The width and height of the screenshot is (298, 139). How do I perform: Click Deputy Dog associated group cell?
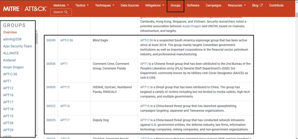click(101, 120)
